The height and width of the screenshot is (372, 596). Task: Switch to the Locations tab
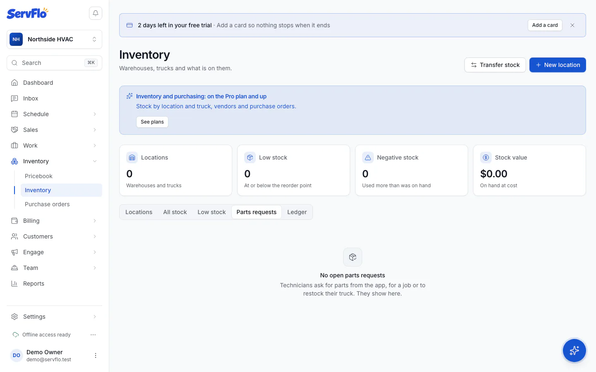click(x=139, y=212)
